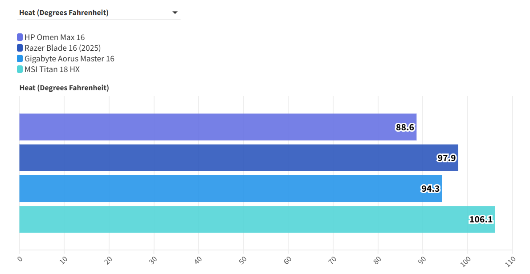Toggle the MSI Titan 18 HX legend swatch
This screenshot has width=530, height=274.
pos(20,69)
